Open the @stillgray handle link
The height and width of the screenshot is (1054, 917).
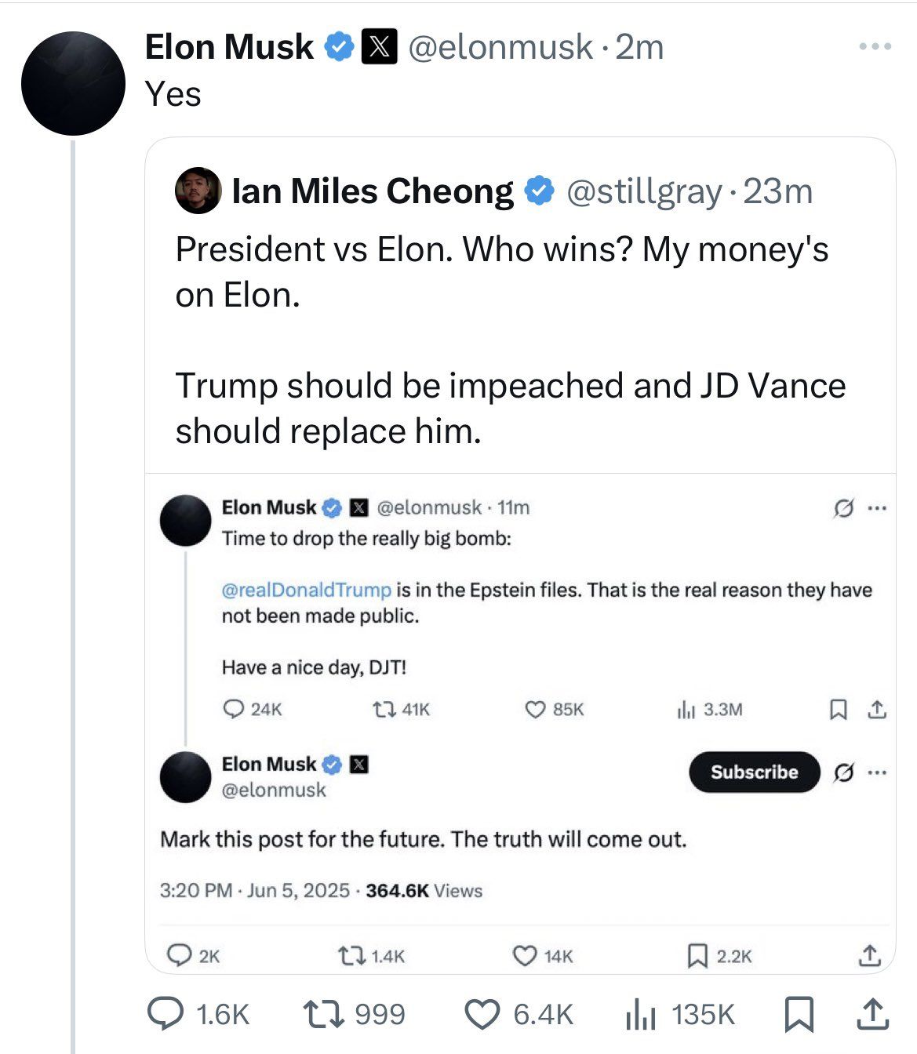point(643,191)
